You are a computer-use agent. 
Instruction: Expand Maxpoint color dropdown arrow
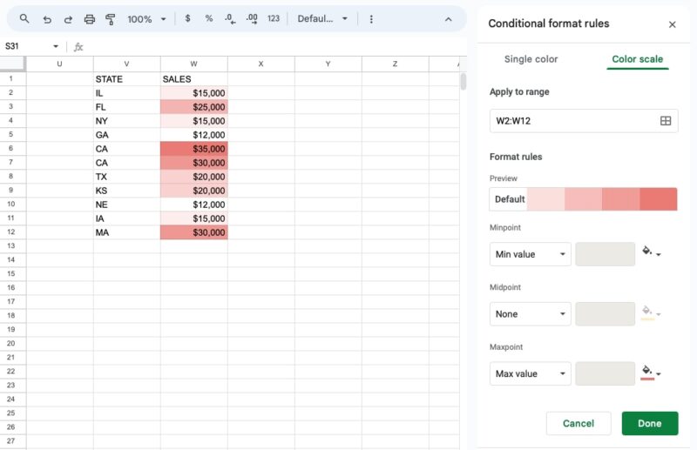[659, 374]
